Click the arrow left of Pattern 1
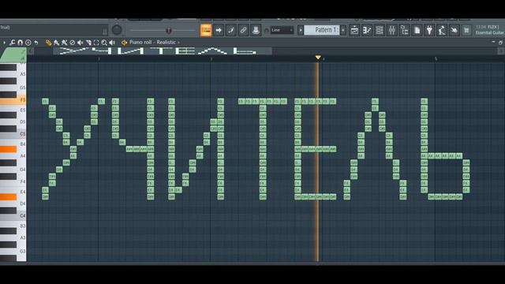Screen dimensions: 505x284 coord(301,30)
